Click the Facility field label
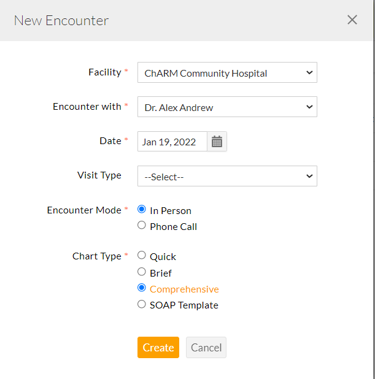 (x=105, y=72)
